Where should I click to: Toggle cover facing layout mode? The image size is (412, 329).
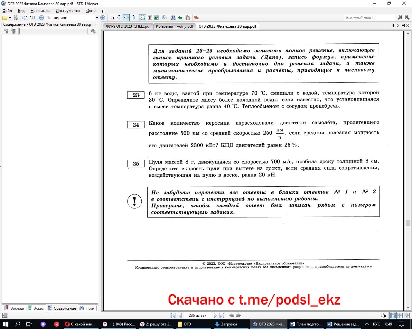[407, 316]
